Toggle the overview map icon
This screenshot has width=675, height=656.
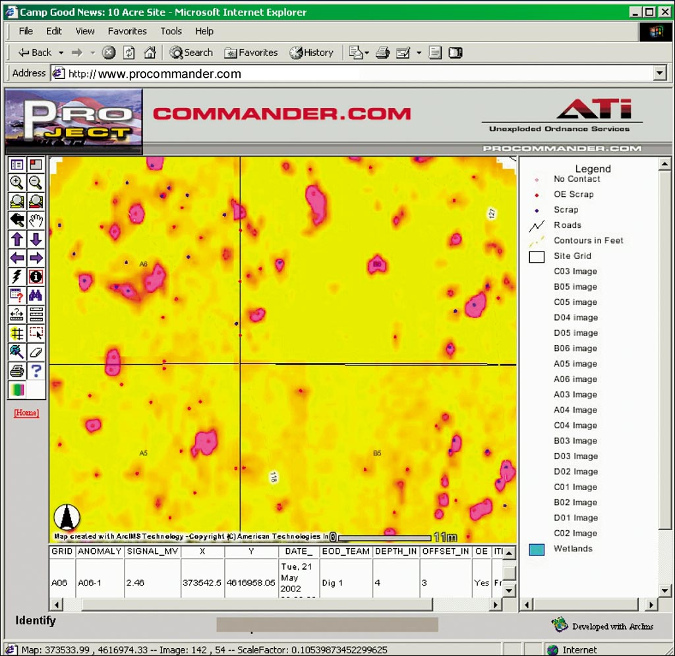[x=36, y=164]
